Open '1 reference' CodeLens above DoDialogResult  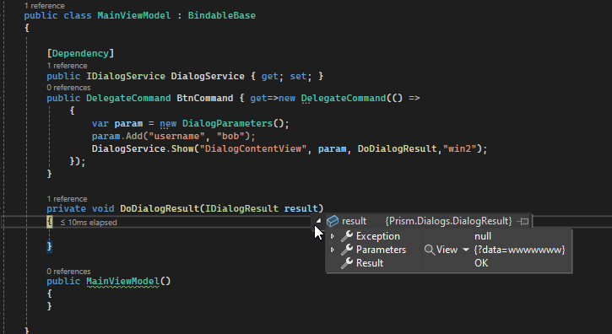68,198
